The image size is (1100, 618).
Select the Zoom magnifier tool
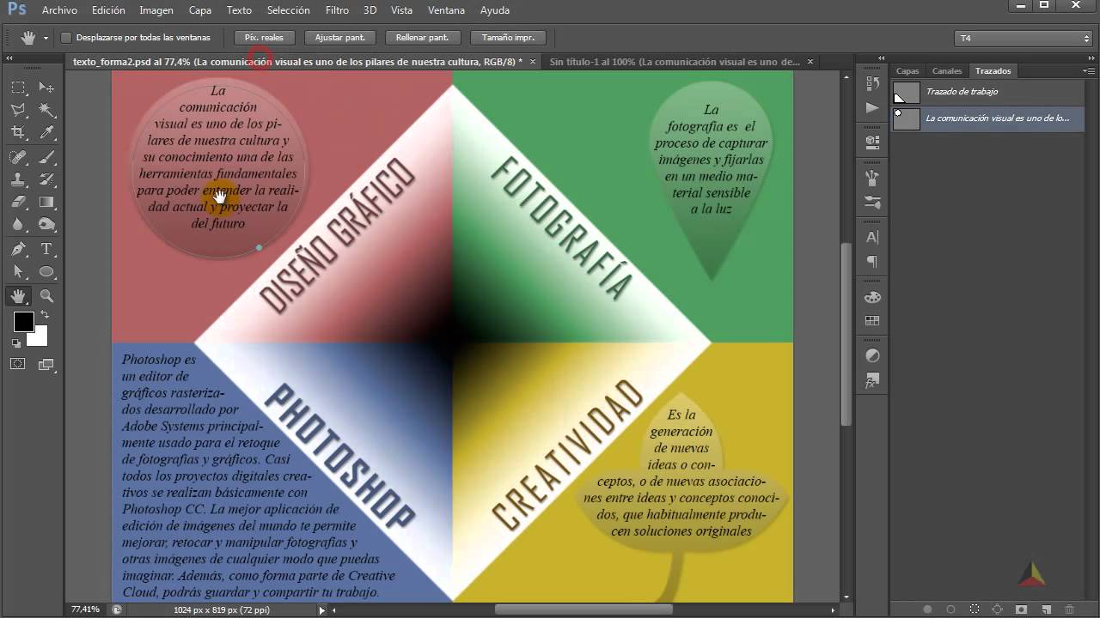coord(46,296)
